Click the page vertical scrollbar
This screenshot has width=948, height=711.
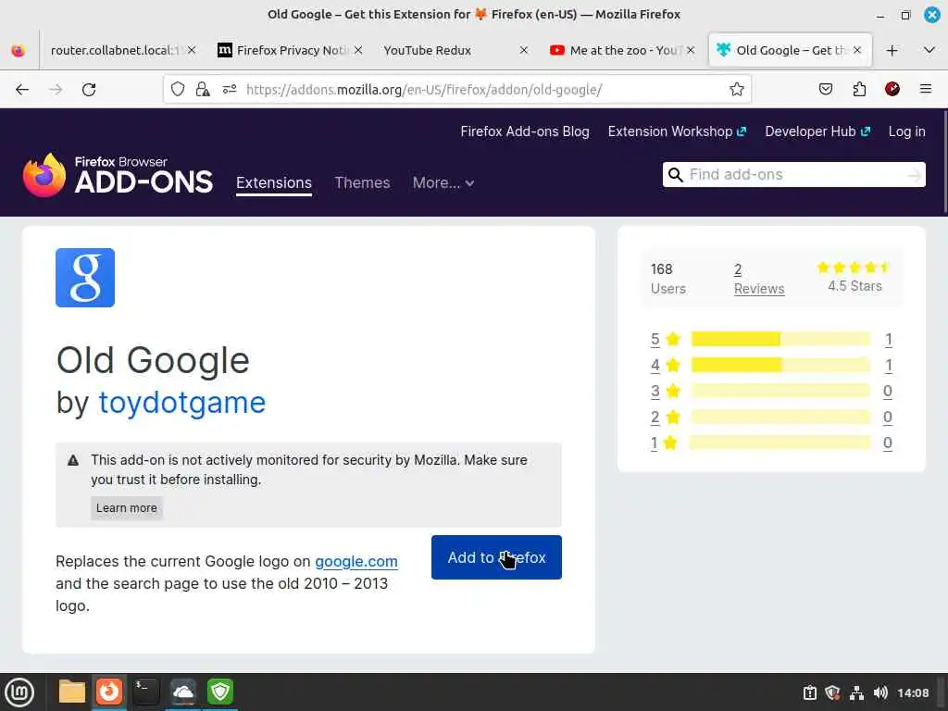click(x=945, y=162)
